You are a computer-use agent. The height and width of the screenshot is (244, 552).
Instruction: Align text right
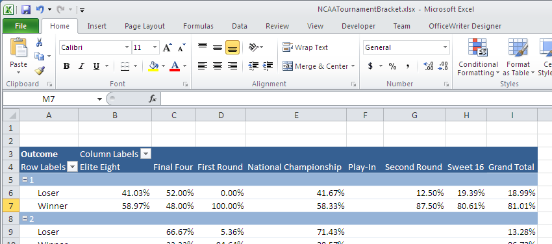[232, 66]
